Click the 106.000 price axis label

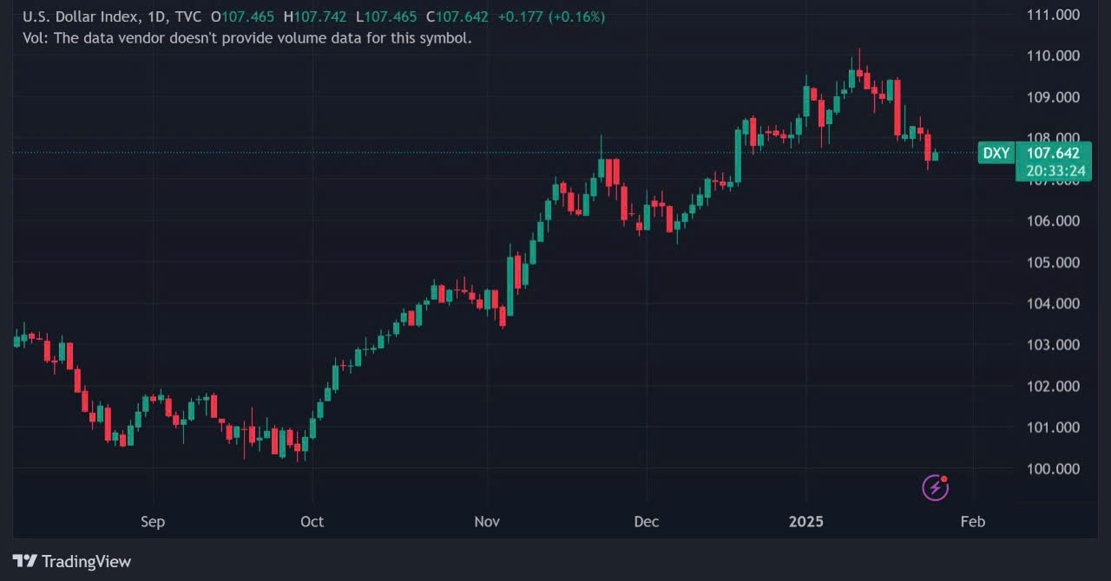pos(1053,221)
